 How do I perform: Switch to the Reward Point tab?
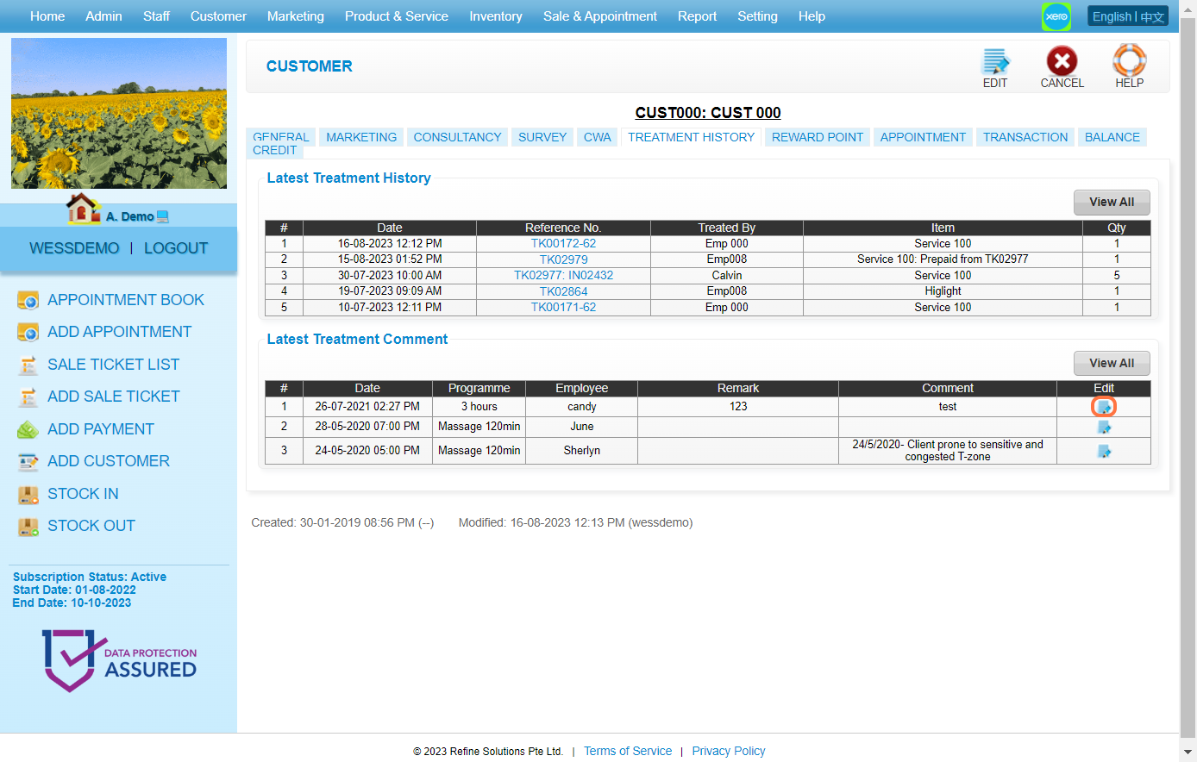pos(818,137)
